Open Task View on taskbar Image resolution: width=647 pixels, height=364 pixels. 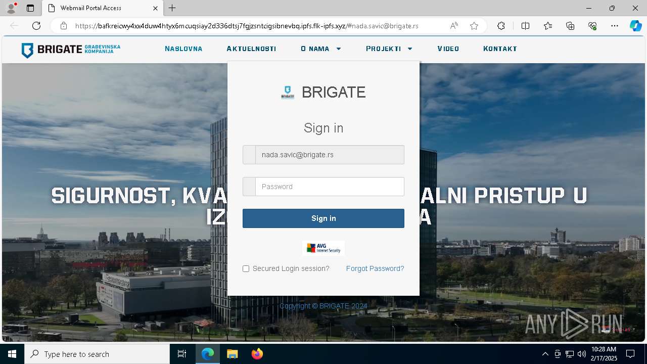(x=182, y=354)
